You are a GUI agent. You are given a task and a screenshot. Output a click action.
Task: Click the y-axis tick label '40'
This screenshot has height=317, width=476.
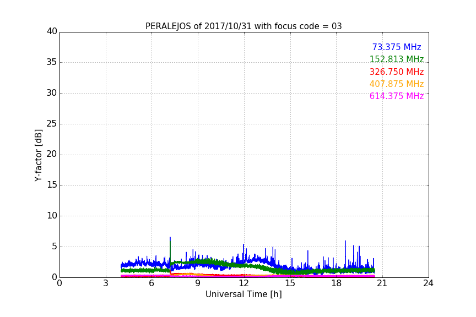pos(52,31)
